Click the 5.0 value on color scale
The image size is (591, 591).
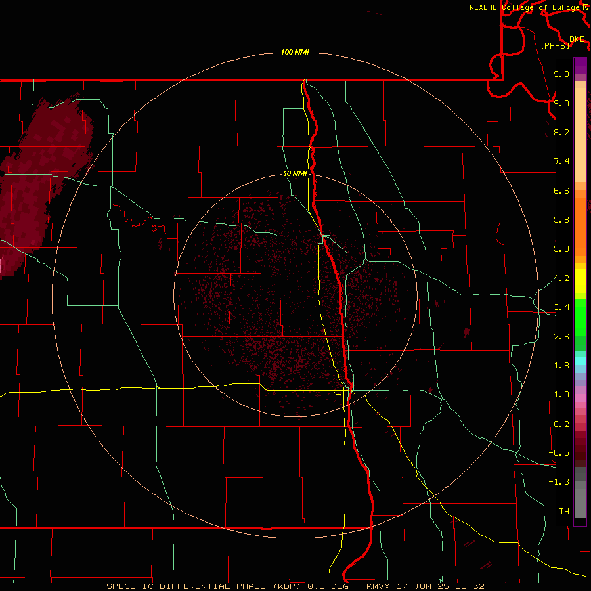coord(561,249)
